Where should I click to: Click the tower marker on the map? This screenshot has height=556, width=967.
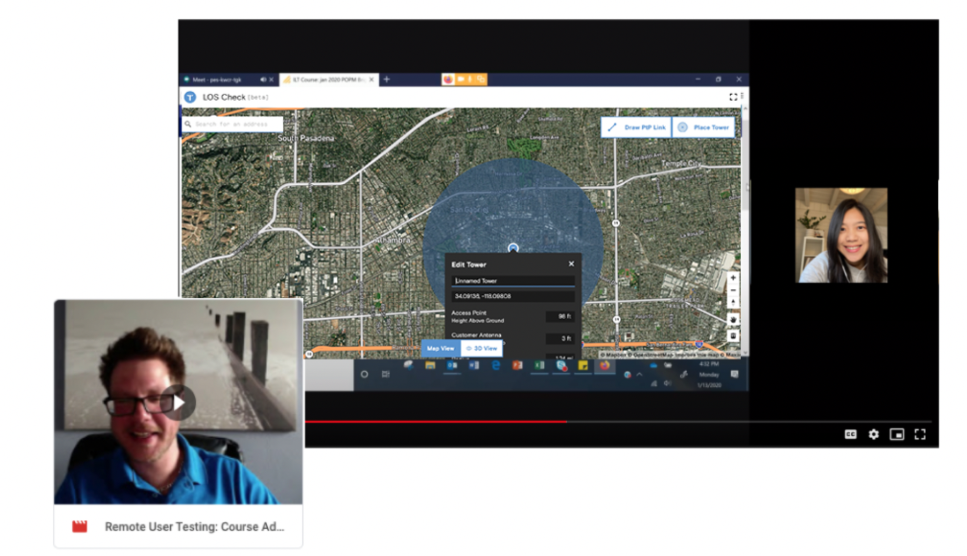(513, 248)
